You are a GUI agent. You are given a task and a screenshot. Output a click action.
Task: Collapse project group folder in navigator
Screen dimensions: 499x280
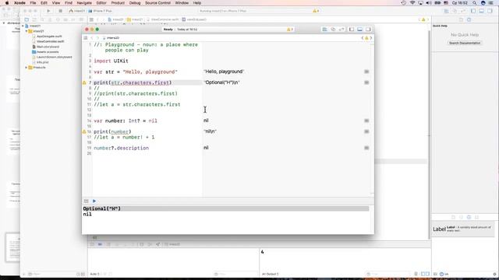[26, 31]
